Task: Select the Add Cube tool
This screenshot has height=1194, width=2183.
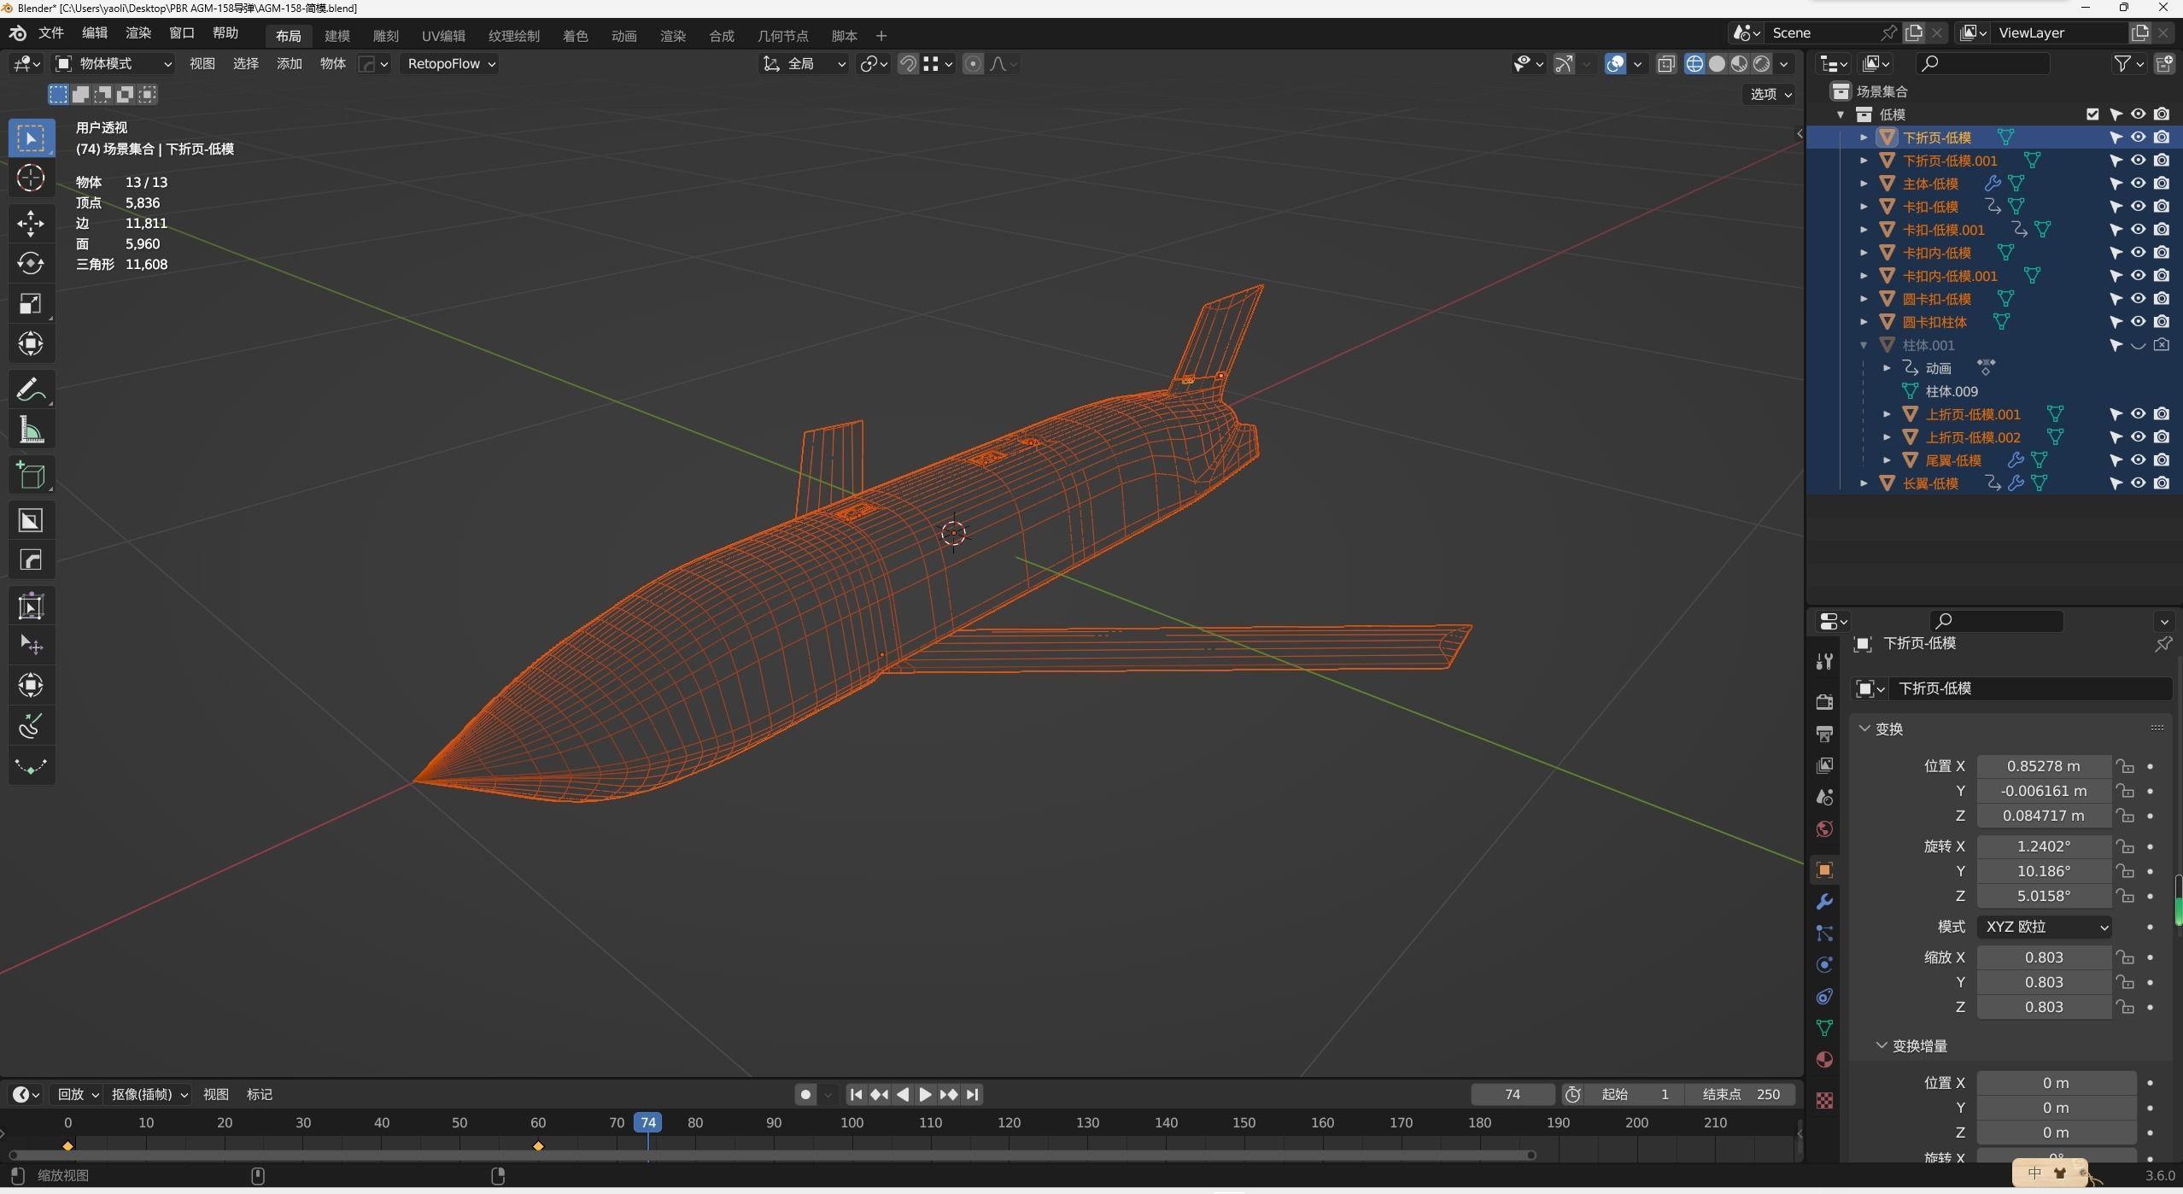Action: pyautogui.click(x=31, y=475)
